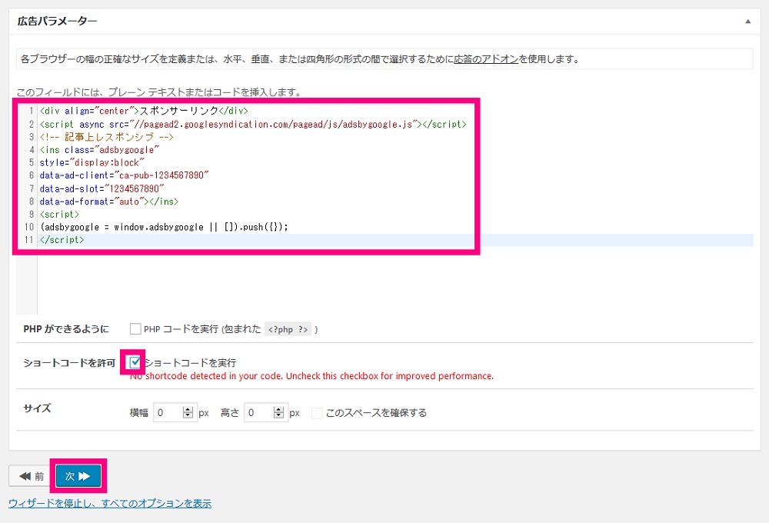The image size is (769, 523).
Task: Select the ショートコードを許可 row label
Action: pyautogui.click(x=69, y=362)
